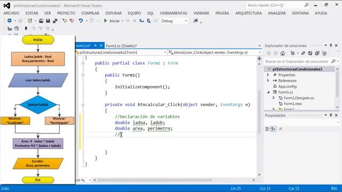
Task: Open dropdown arrow next to Iniciar
Action: pyautogui.click(x=122, y=21)
